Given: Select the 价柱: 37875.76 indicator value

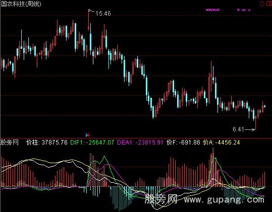Looking at the screenshot, I should tap(47, 143).
